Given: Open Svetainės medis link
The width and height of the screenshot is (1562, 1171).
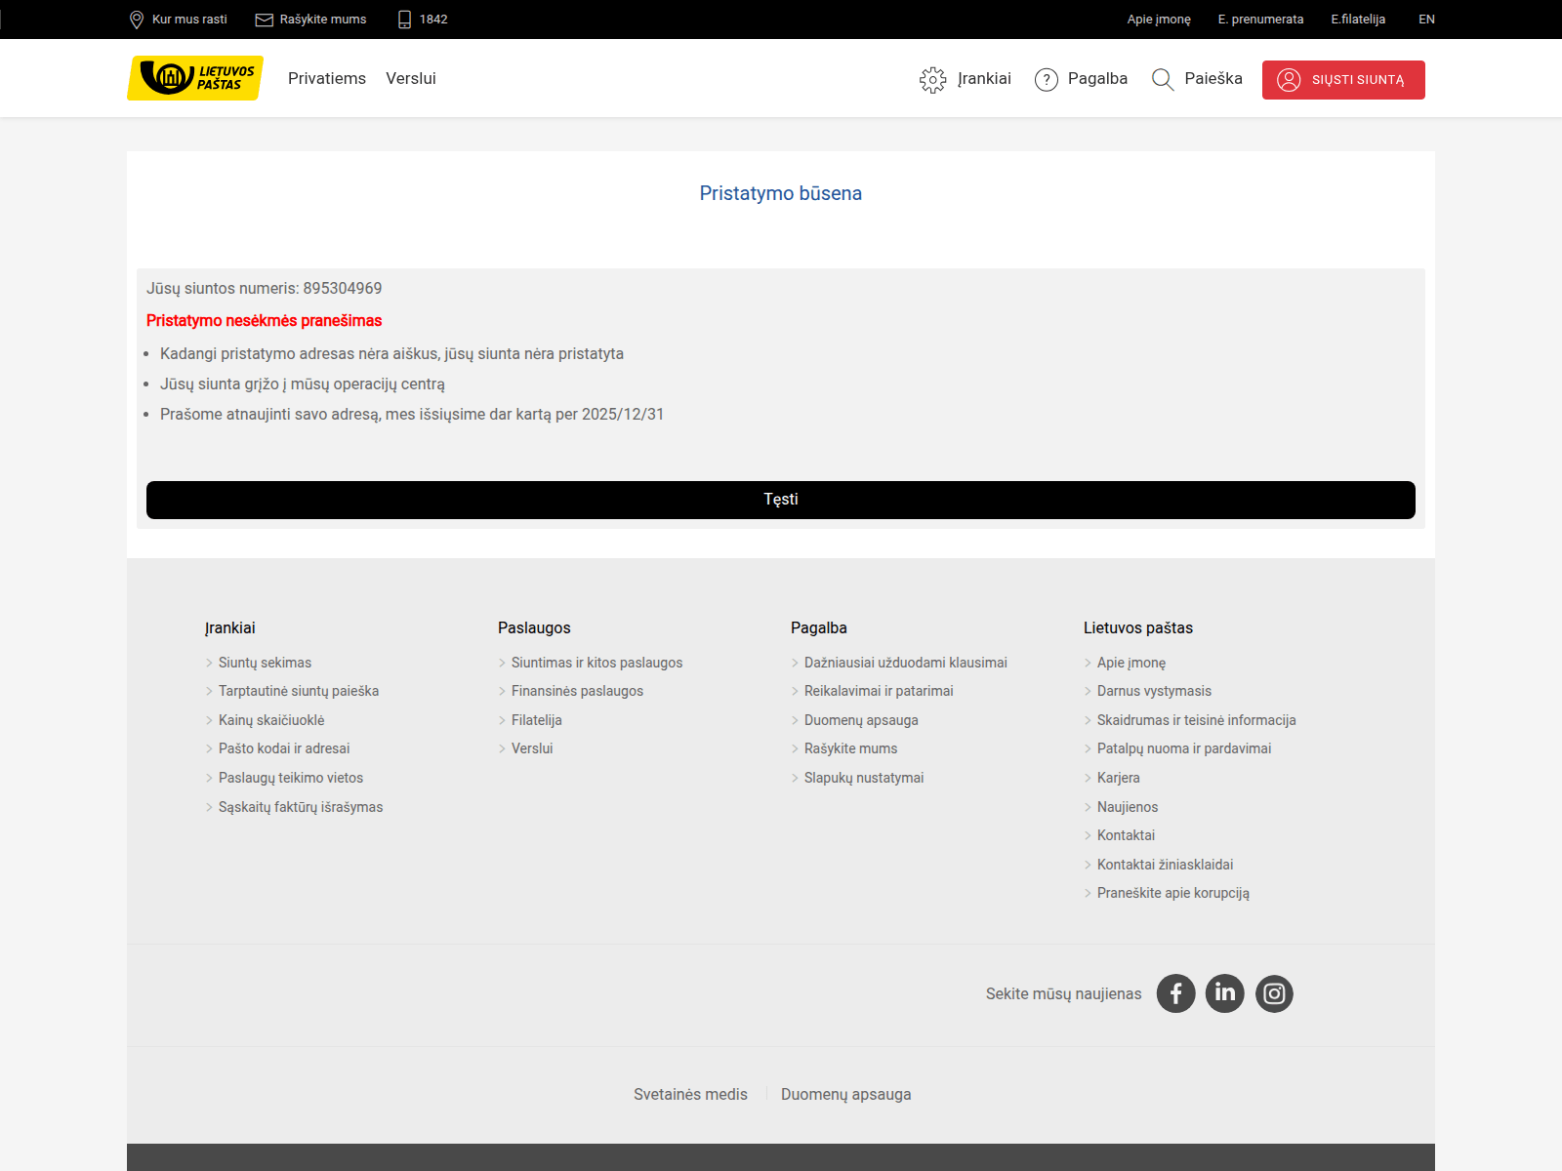Looking at the screenshot, I should click(690, 1095).
